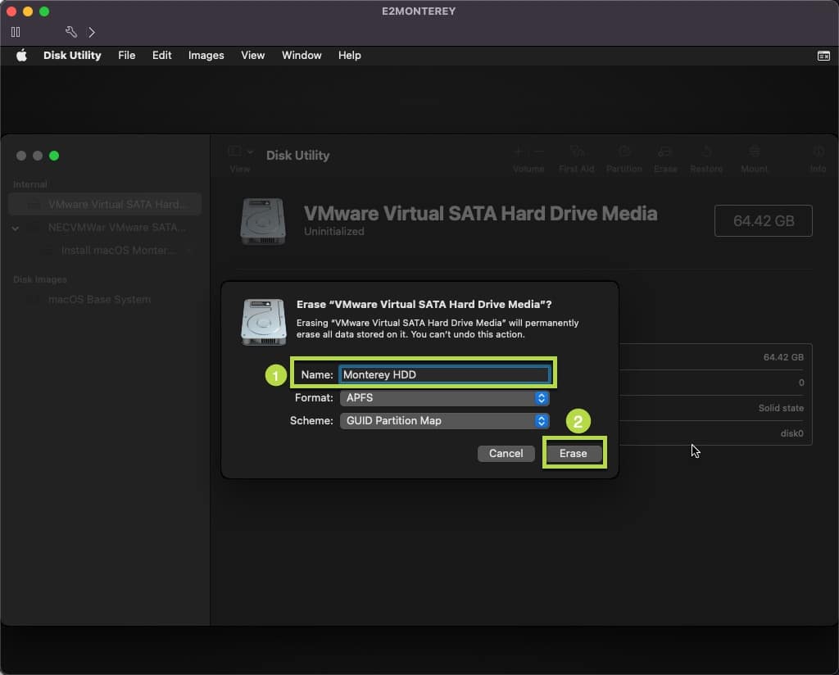Open VM settings wrench icon
The image size is (839, 675).
click(71, 32)
